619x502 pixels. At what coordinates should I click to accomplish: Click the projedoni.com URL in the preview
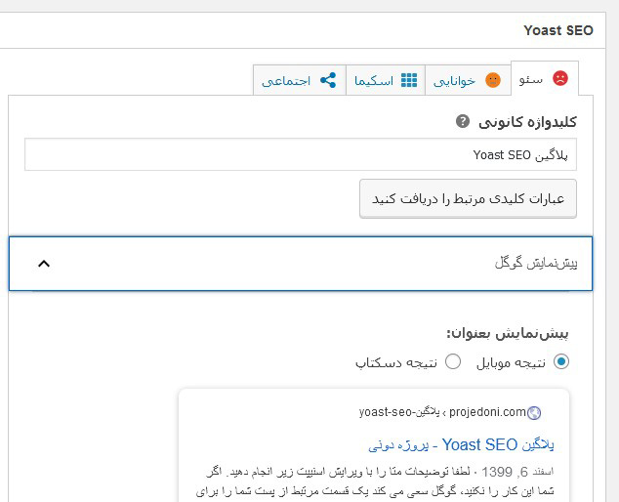tap(487, 412)
